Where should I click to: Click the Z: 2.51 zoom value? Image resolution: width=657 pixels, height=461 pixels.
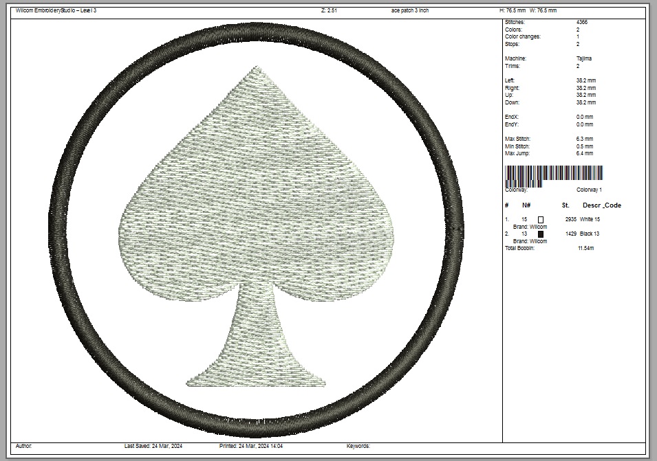329,10
